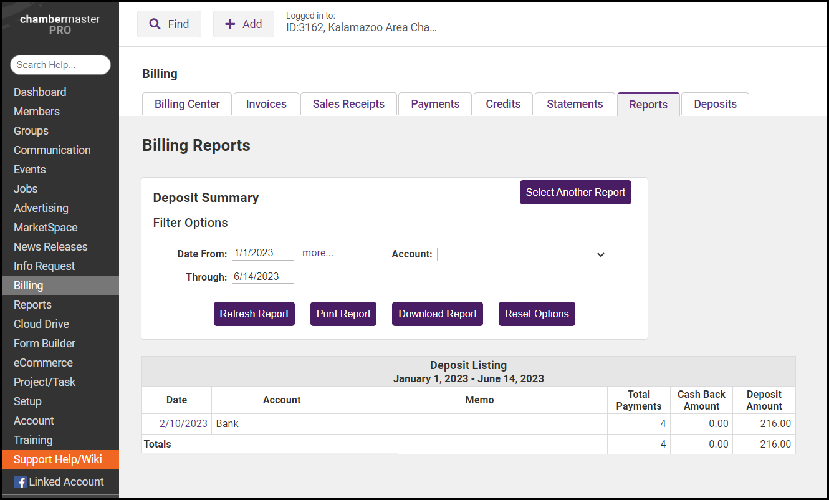Open the 2/10/2023 deposit link
Screen dimensions: 829x500
tap(183, 424)
